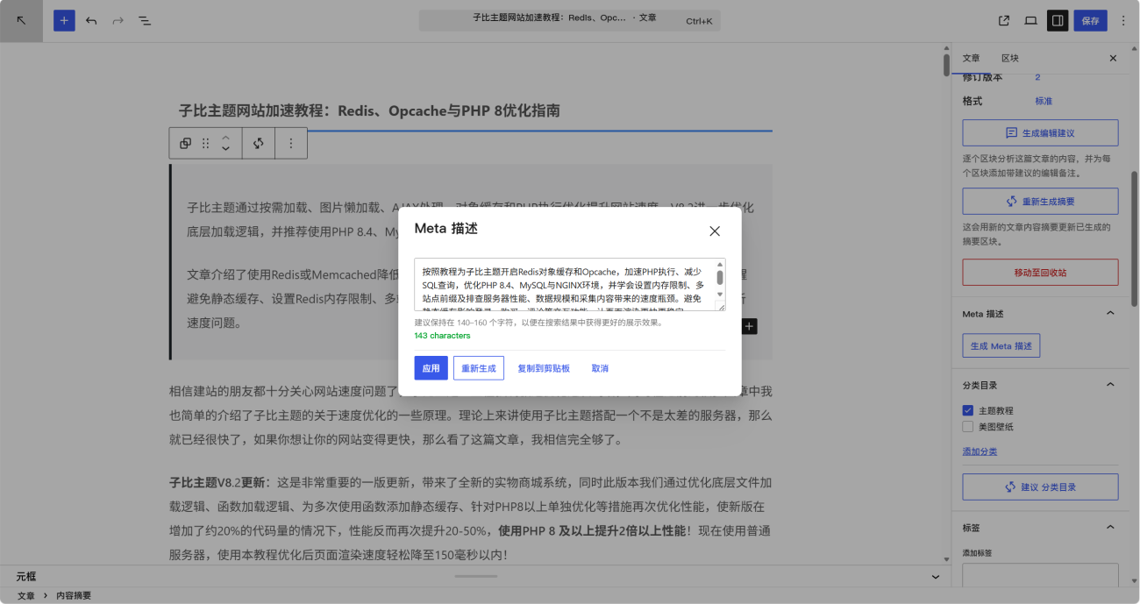The width and height of the screenshot is (1140, 604).
Task: Open command palette from title bar
Action: (x=570, y=20)
